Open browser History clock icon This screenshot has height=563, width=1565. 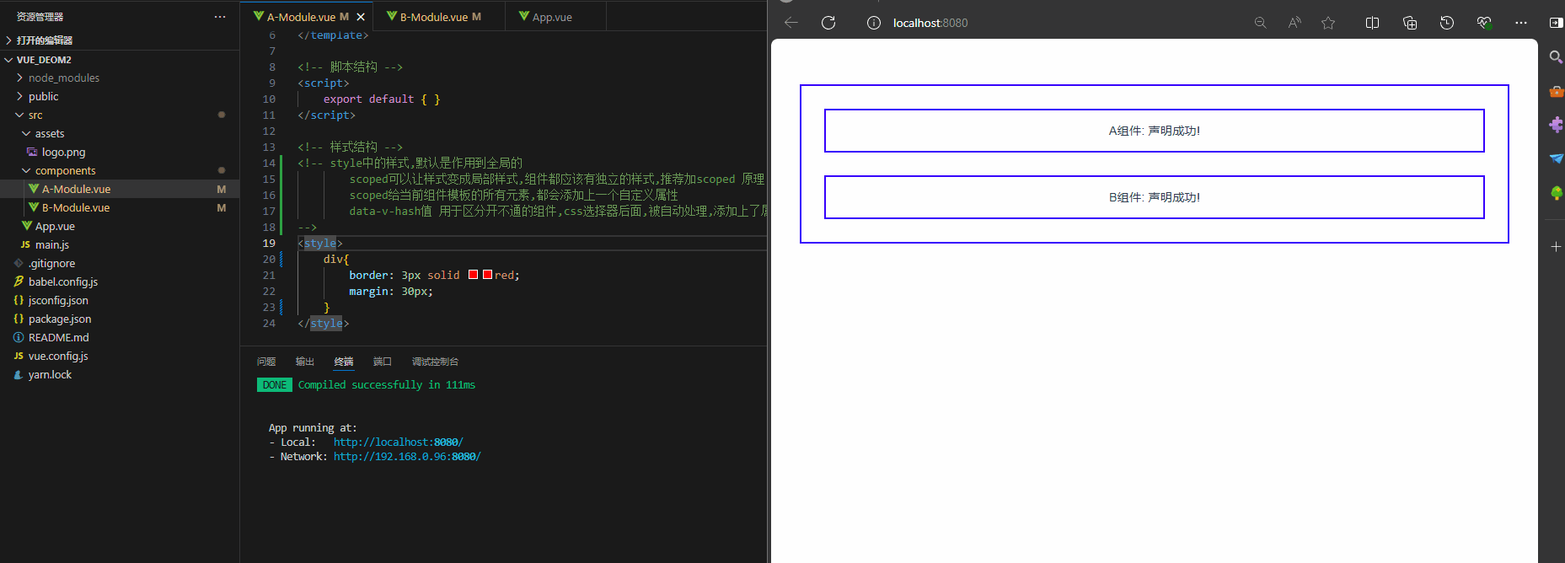click(x=1447, y=23)
